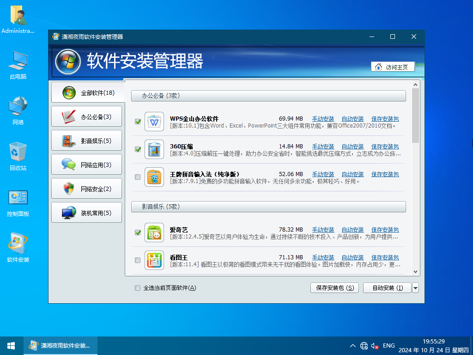Click 自动安装 link for WPS金山办公软件
The height and width of the screenshot is (355, 473).
coord(352,119)
